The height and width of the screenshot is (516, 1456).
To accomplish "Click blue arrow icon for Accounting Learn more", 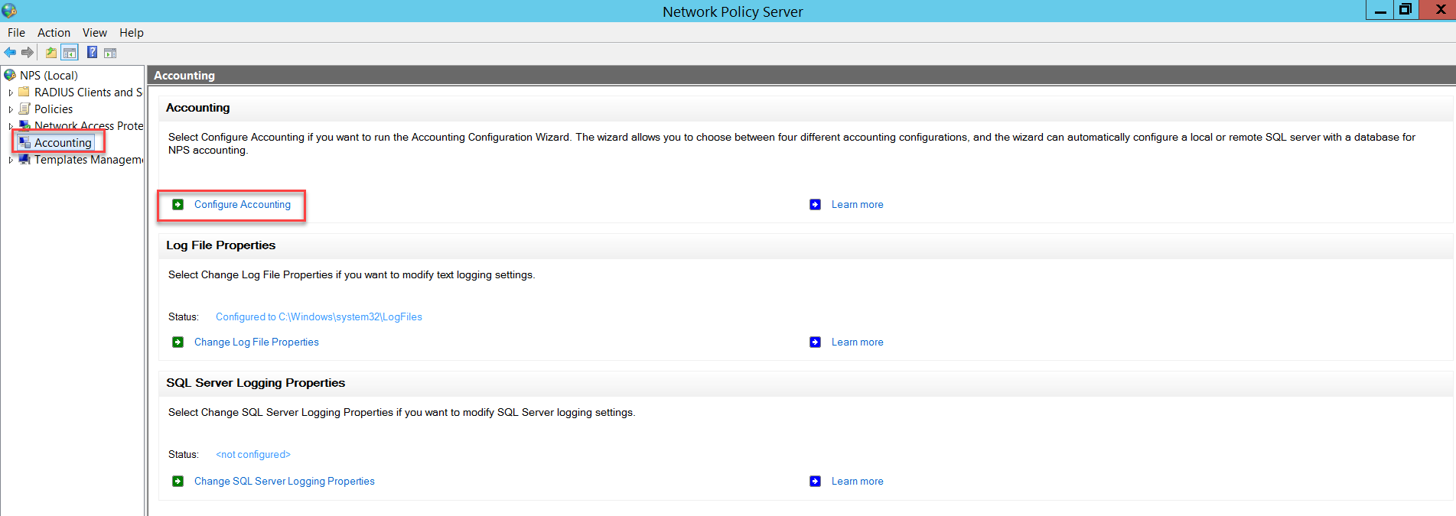I will tap(815, 204).
